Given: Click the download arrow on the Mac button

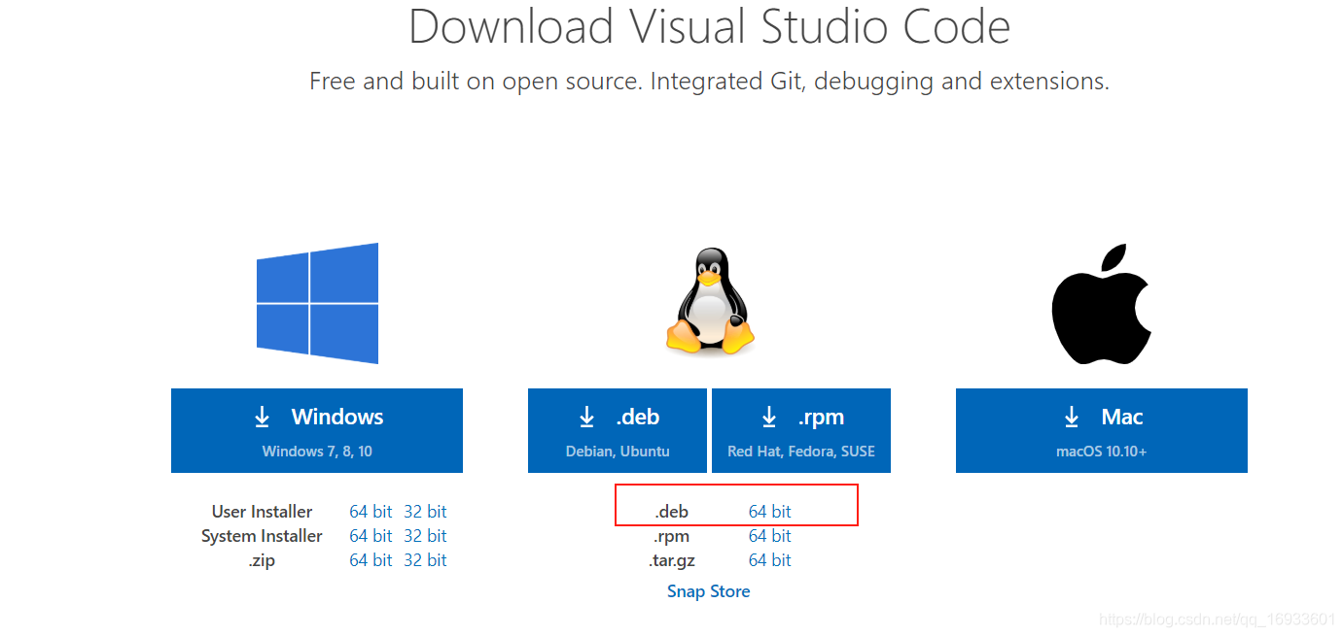Looking at the screenshot, I should coord(1071,417).
